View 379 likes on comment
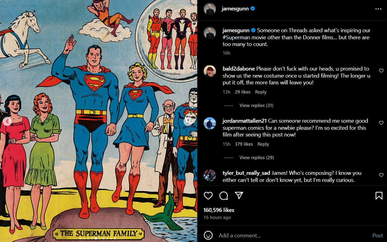This screenshot has width=387, height=242. [244, 144]
